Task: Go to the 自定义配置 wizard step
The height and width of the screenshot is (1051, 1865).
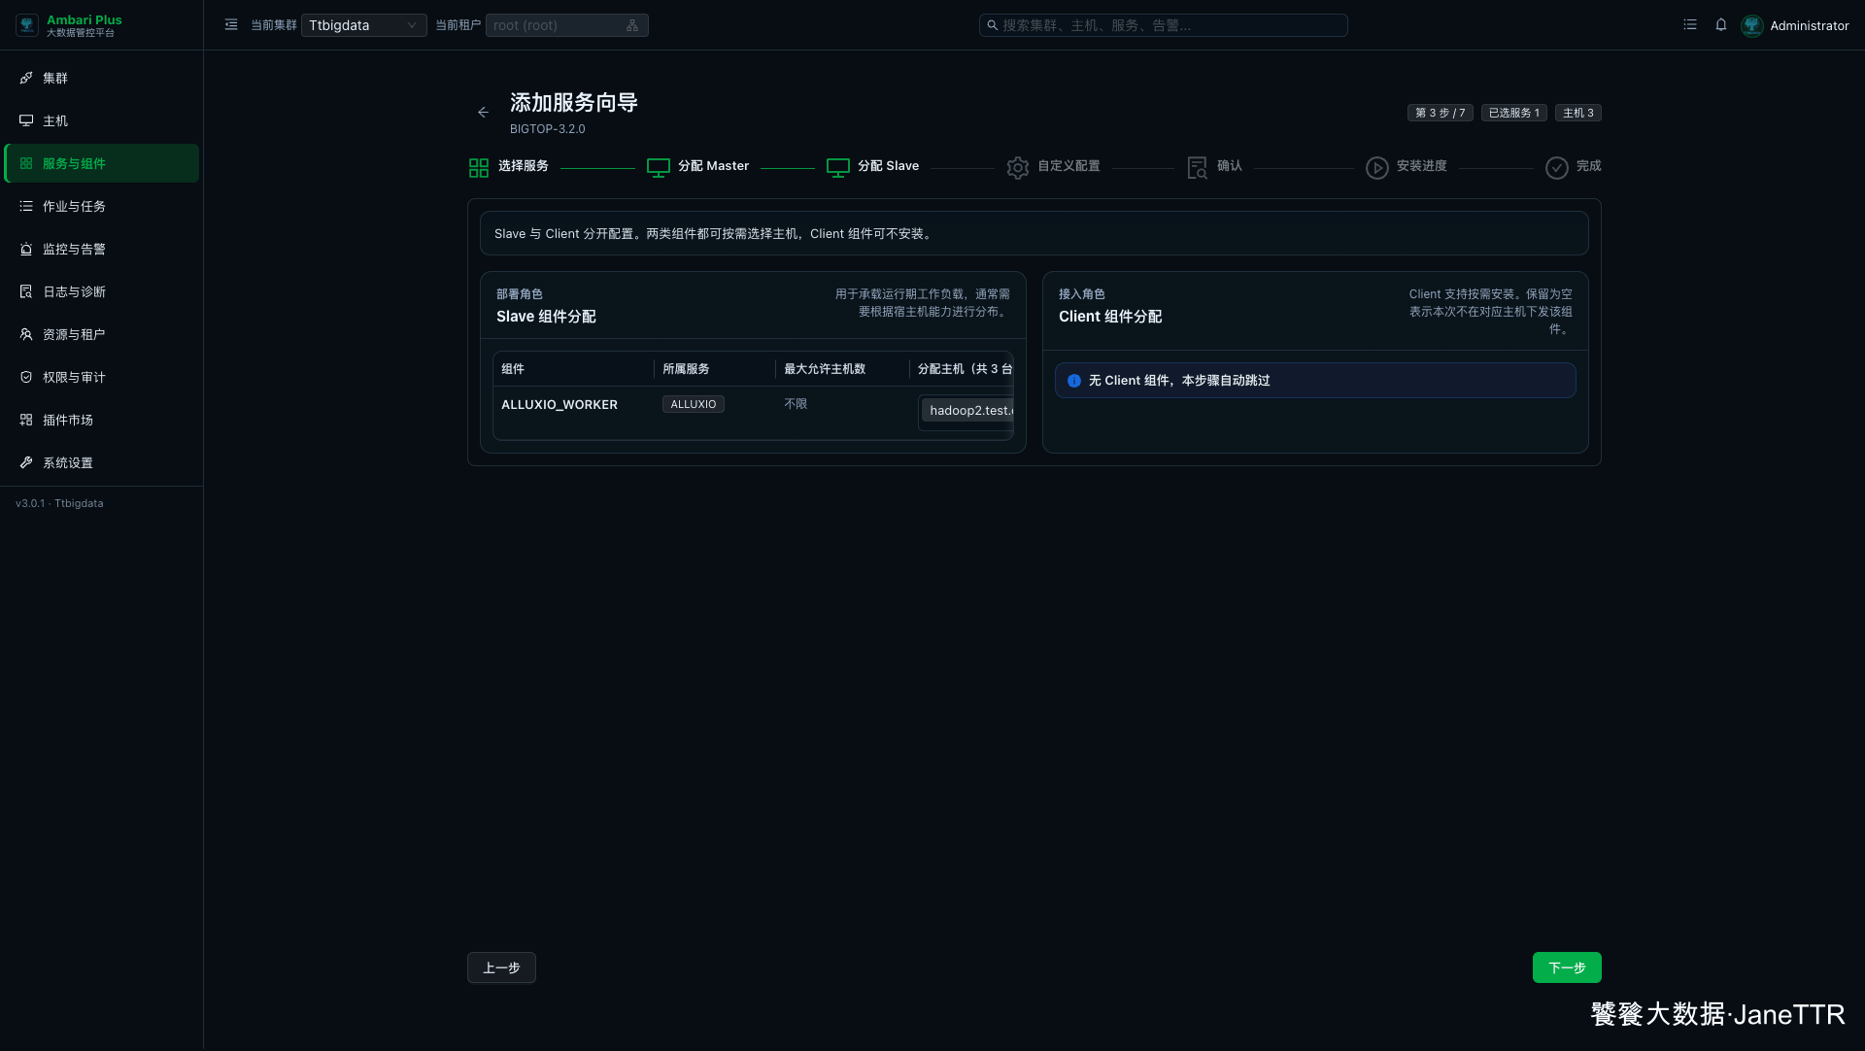Action: pos(1068,166)
